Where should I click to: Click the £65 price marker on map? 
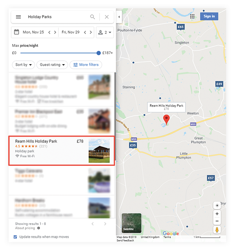pyautogui.click(x=181, y=27)
